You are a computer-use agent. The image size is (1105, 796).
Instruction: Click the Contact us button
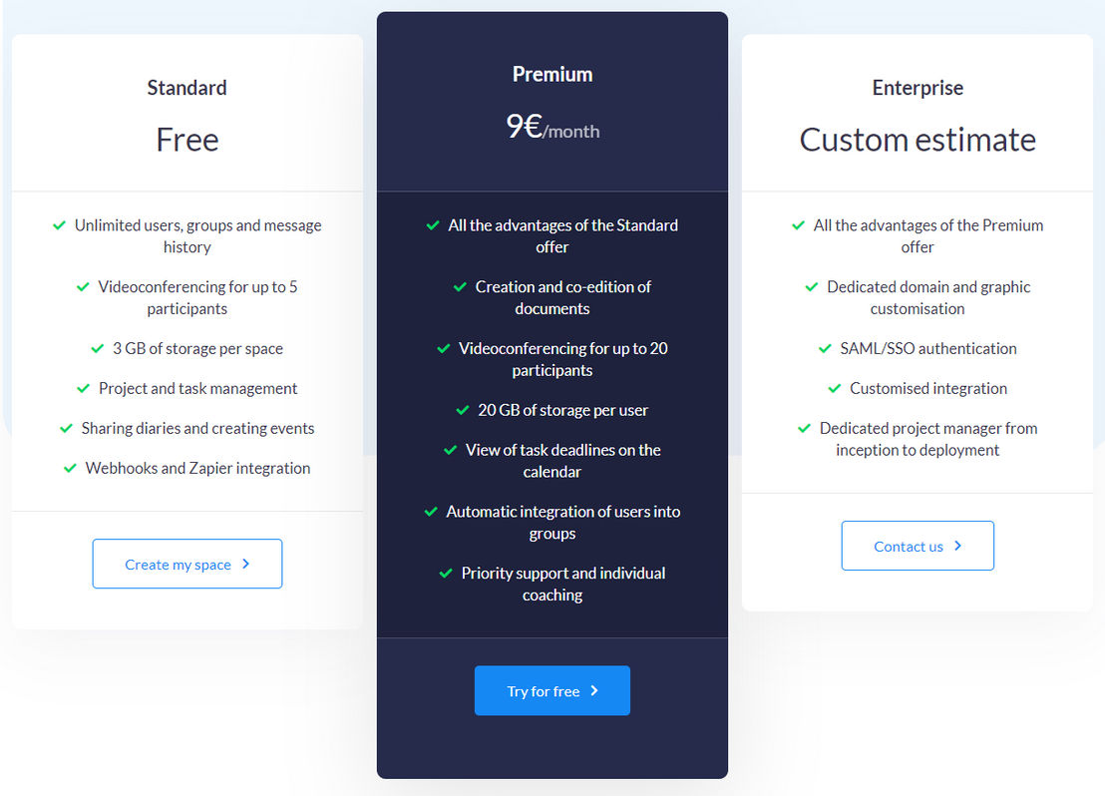click(918, 546)
